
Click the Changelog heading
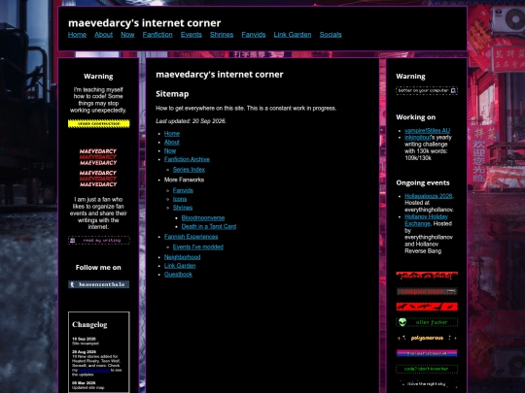tap(89, 324)
